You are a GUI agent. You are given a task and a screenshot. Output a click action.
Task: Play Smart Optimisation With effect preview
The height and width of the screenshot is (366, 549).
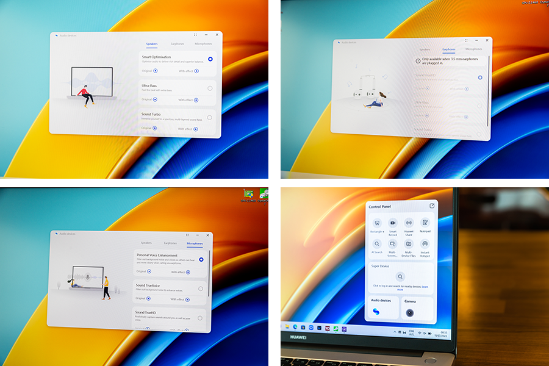pyautogui.click(x=196, y=71)
